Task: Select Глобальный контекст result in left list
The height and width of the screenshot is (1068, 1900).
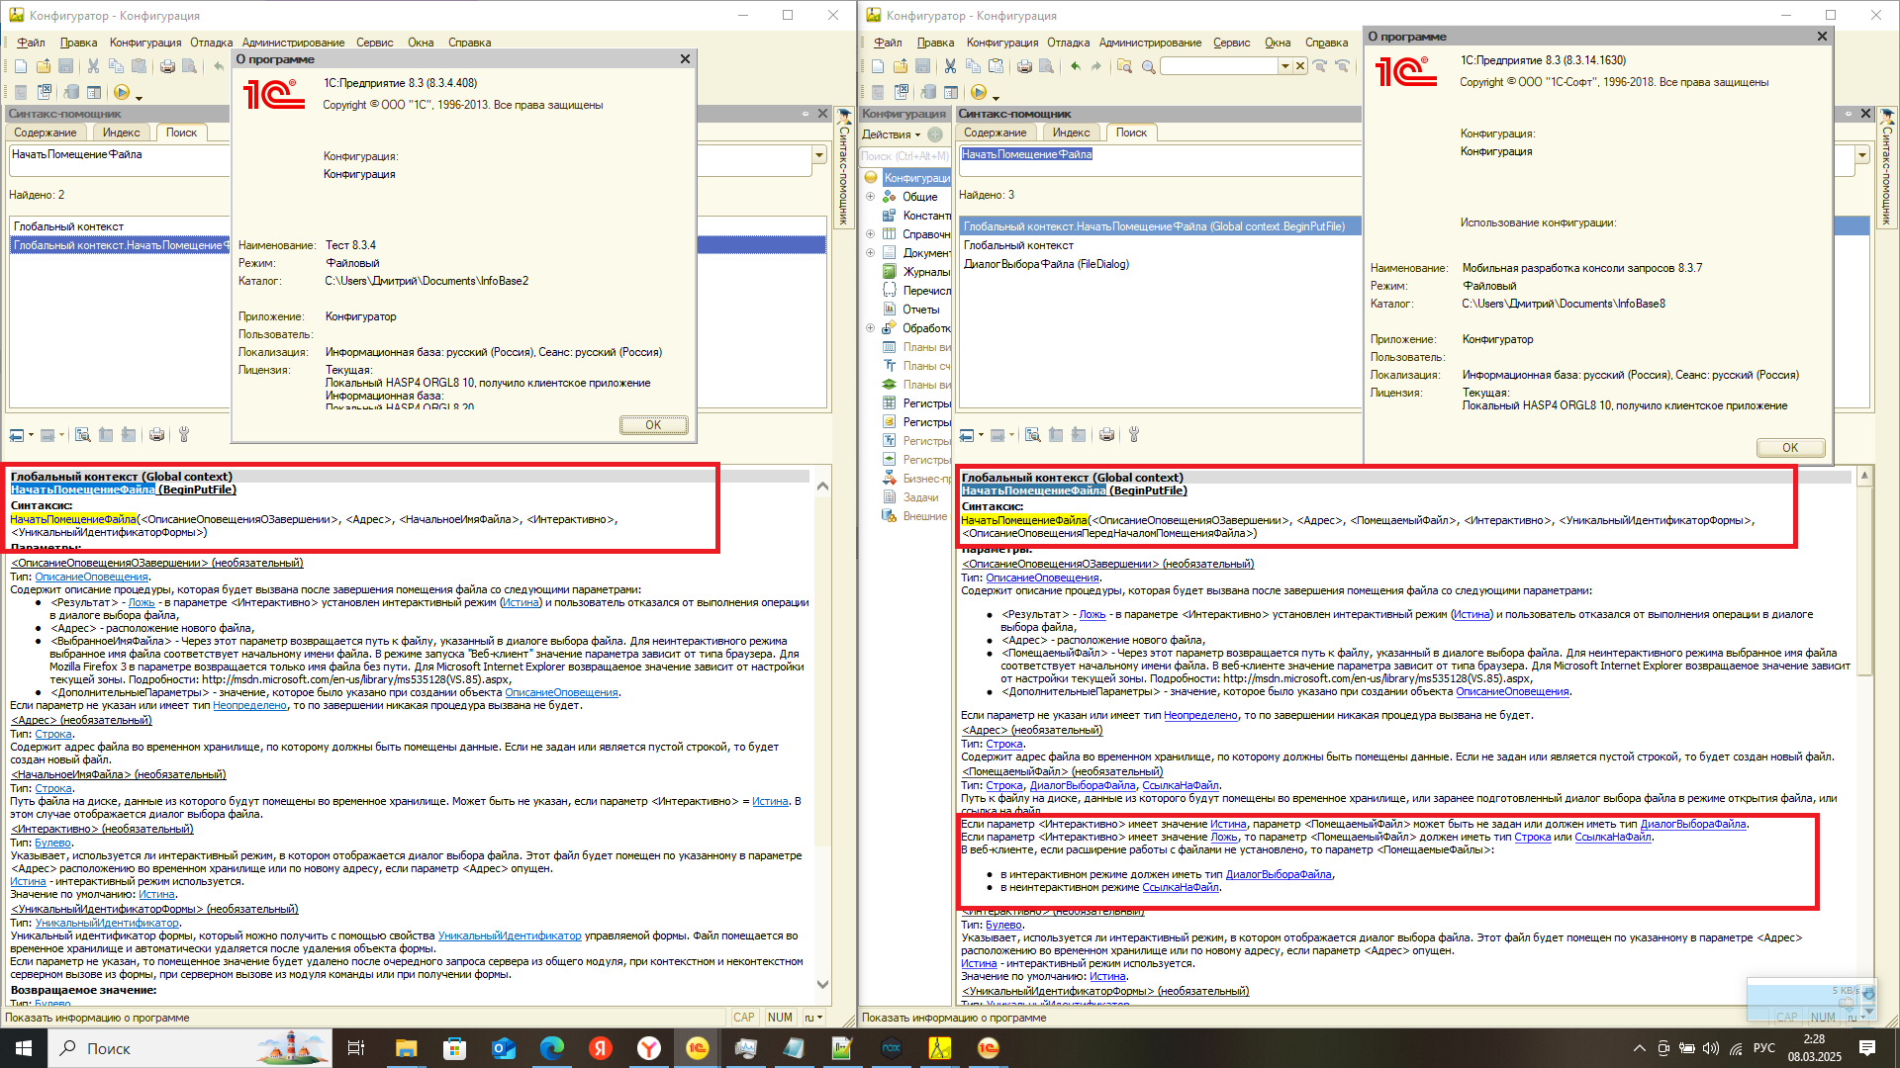Action: [x=68, y=226]
